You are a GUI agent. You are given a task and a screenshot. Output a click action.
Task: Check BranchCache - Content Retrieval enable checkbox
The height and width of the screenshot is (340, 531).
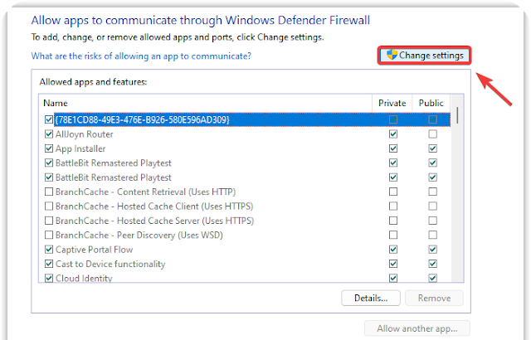[49, 192]
